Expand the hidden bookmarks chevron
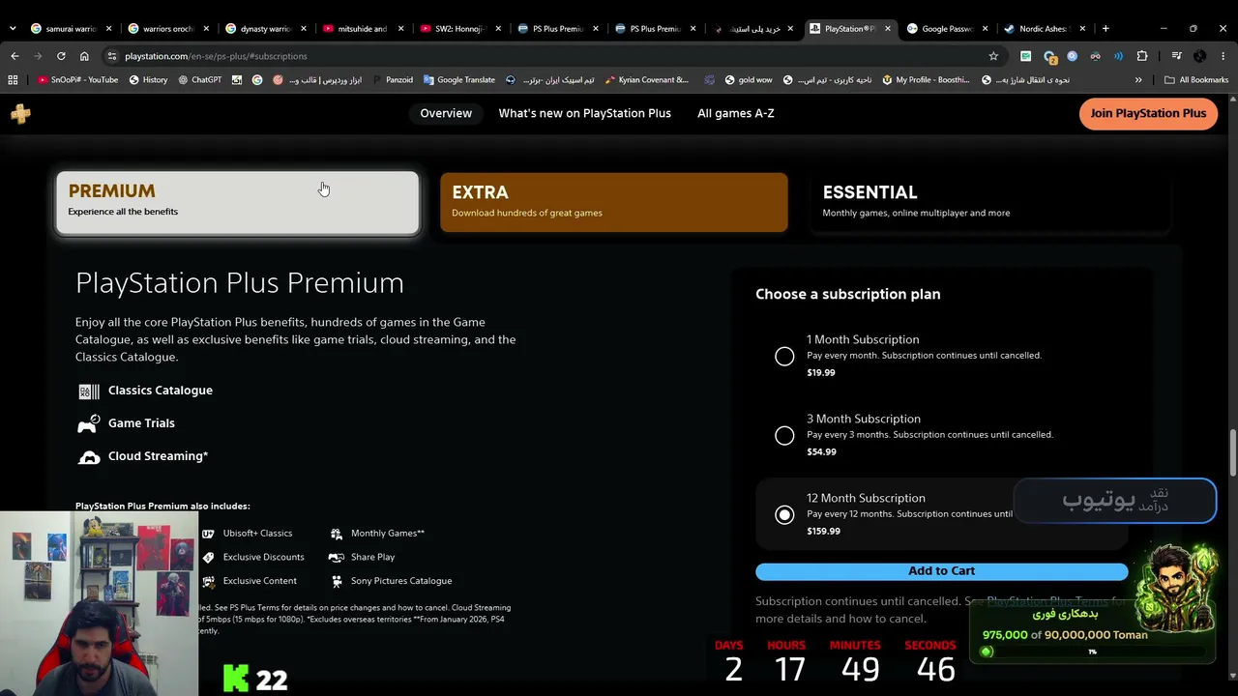Screen dimensions: 1238x696 click(1138, 80)
